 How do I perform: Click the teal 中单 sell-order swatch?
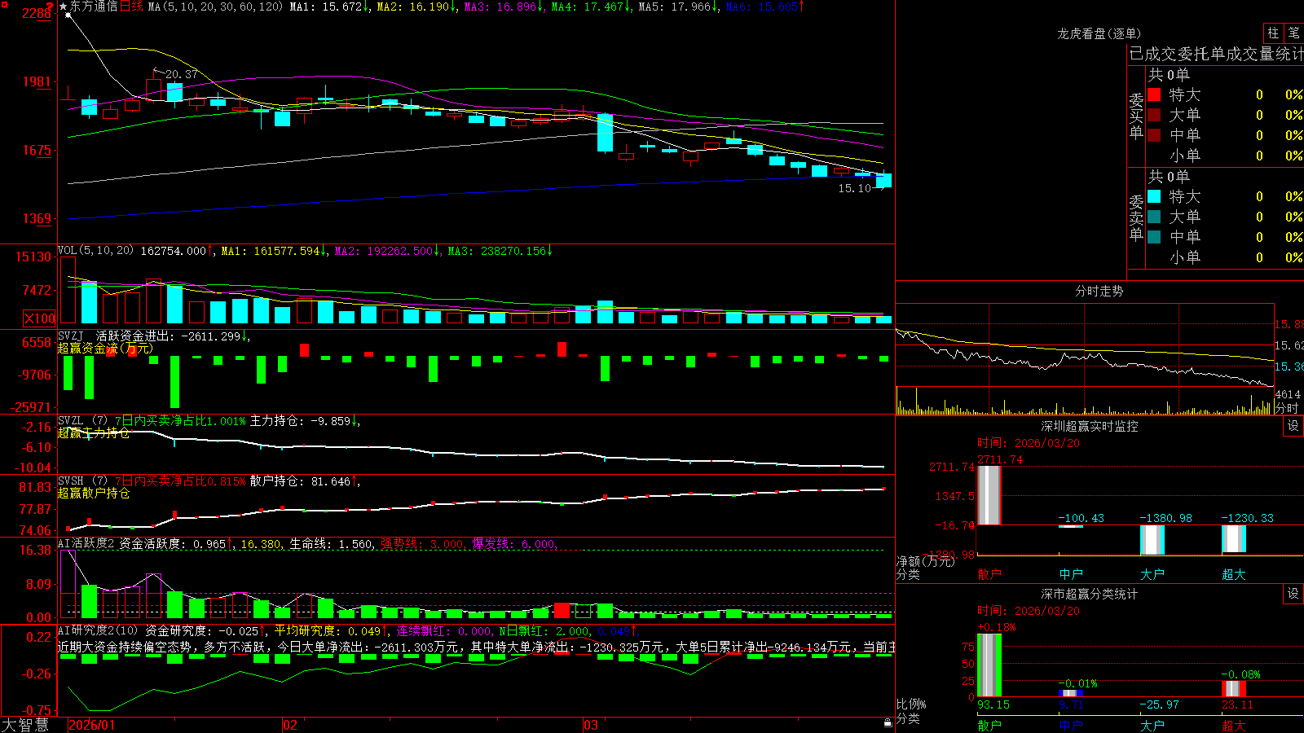1154,236
